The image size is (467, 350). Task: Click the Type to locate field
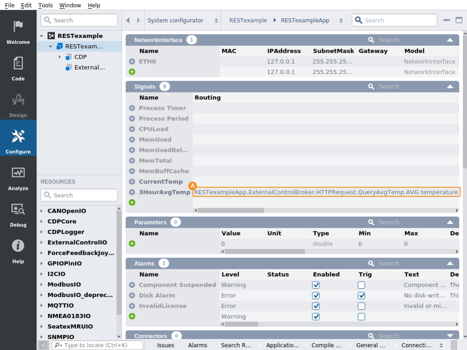pyautogui.click(x=98, y=345)
